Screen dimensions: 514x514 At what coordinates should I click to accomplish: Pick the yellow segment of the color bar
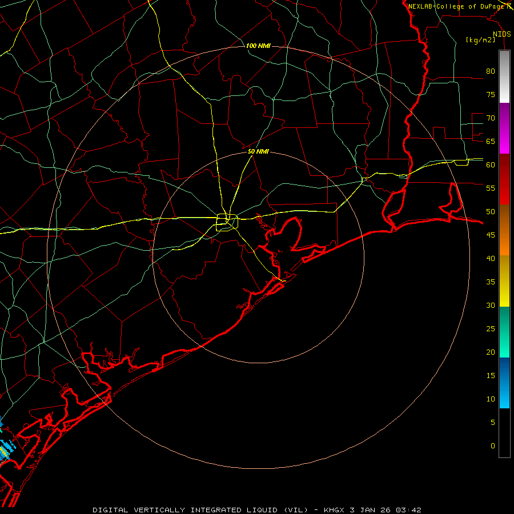(504, 281)
